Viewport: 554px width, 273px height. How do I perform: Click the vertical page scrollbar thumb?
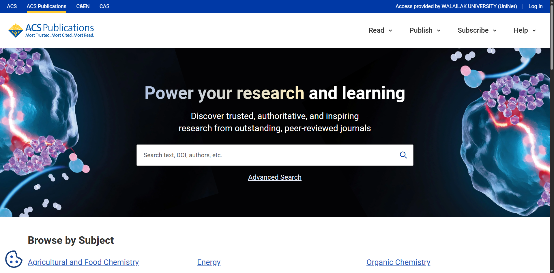tap(552, 38)
